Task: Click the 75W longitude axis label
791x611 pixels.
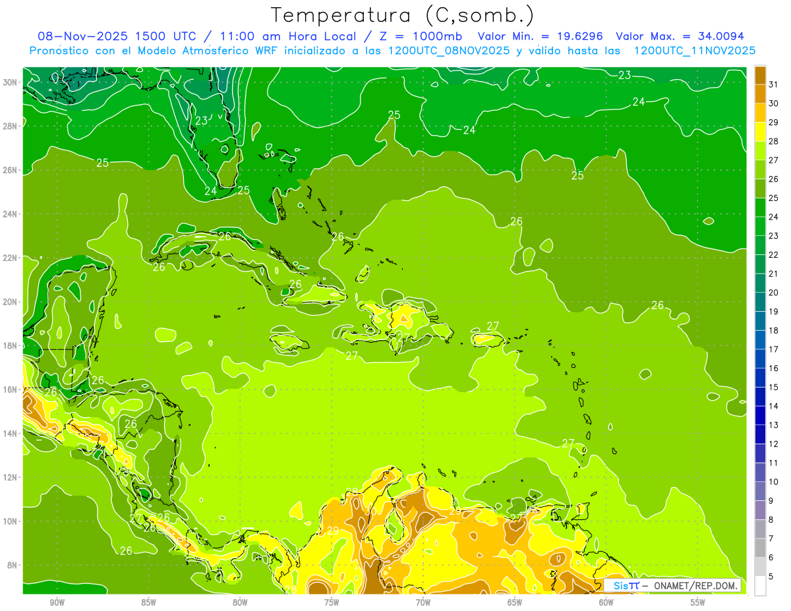Action: [332, 602]
